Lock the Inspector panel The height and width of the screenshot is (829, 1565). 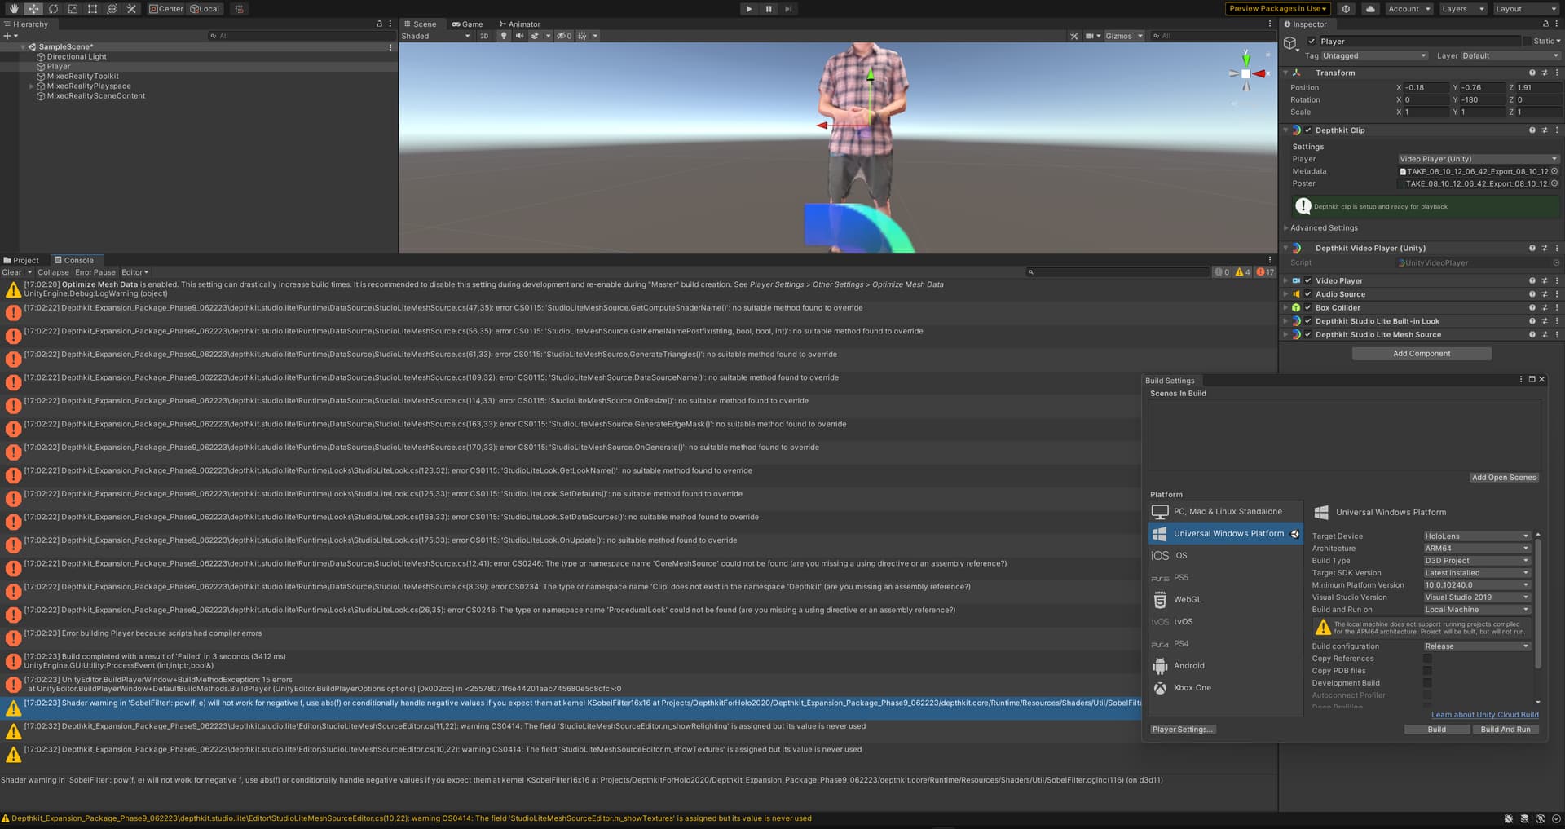click(1545, 24)
